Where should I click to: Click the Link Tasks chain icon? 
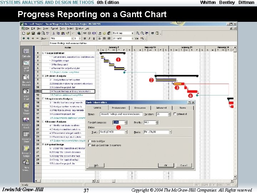click(x=85, y=33)
